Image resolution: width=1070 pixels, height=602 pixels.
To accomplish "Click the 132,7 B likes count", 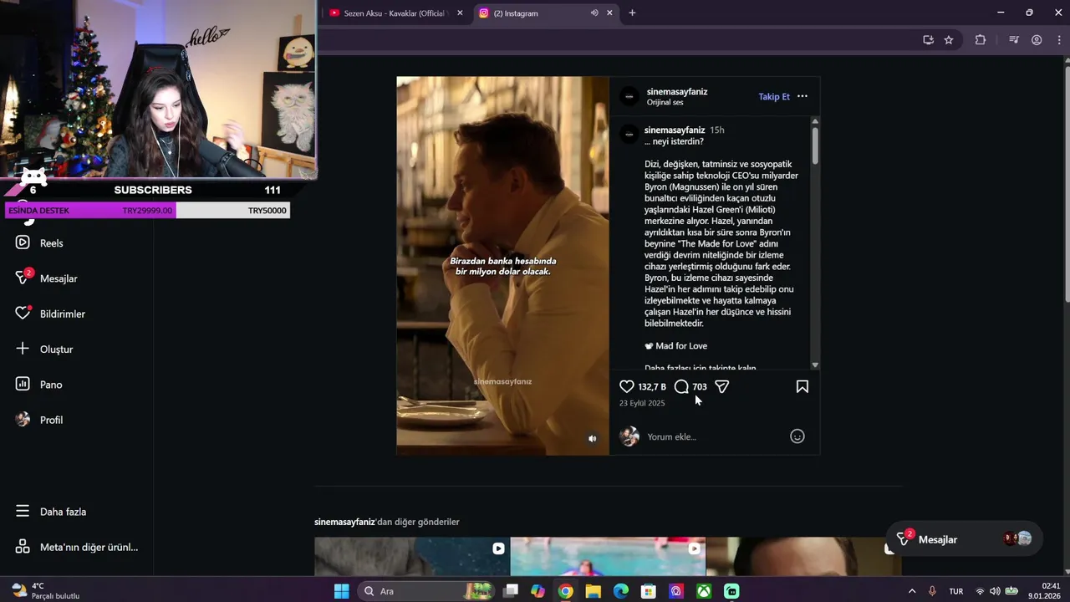I will click(652, 386).
